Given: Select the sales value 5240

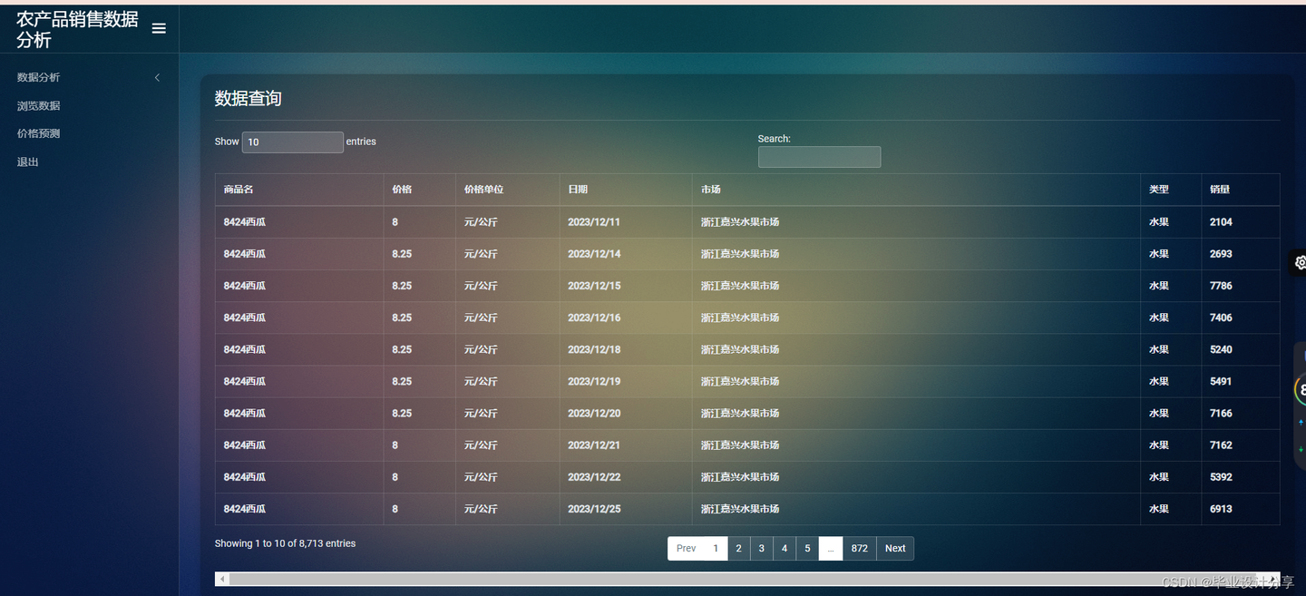Looking at the screenshot, I should (x=1221, y=349).
